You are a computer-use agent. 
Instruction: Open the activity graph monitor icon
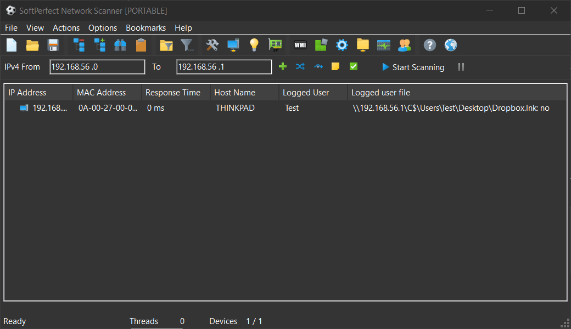tap(384, 45)
